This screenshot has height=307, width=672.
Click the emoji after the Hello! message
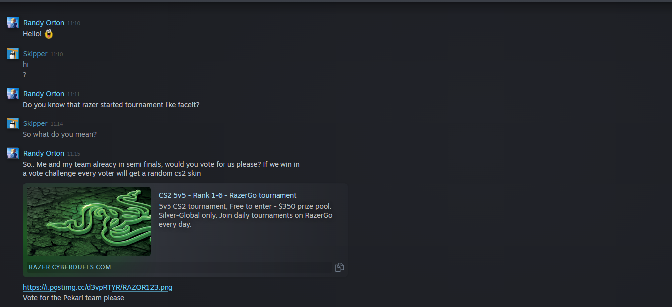(x=49, y=34)
